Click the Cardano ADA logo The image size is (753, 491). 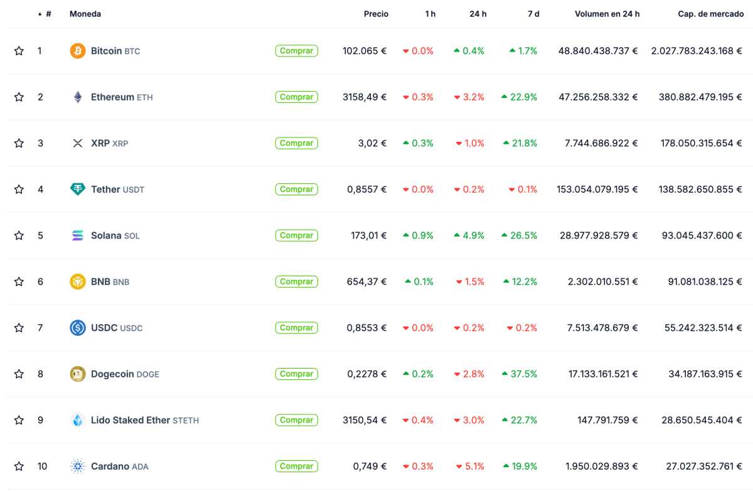[77, 467]
